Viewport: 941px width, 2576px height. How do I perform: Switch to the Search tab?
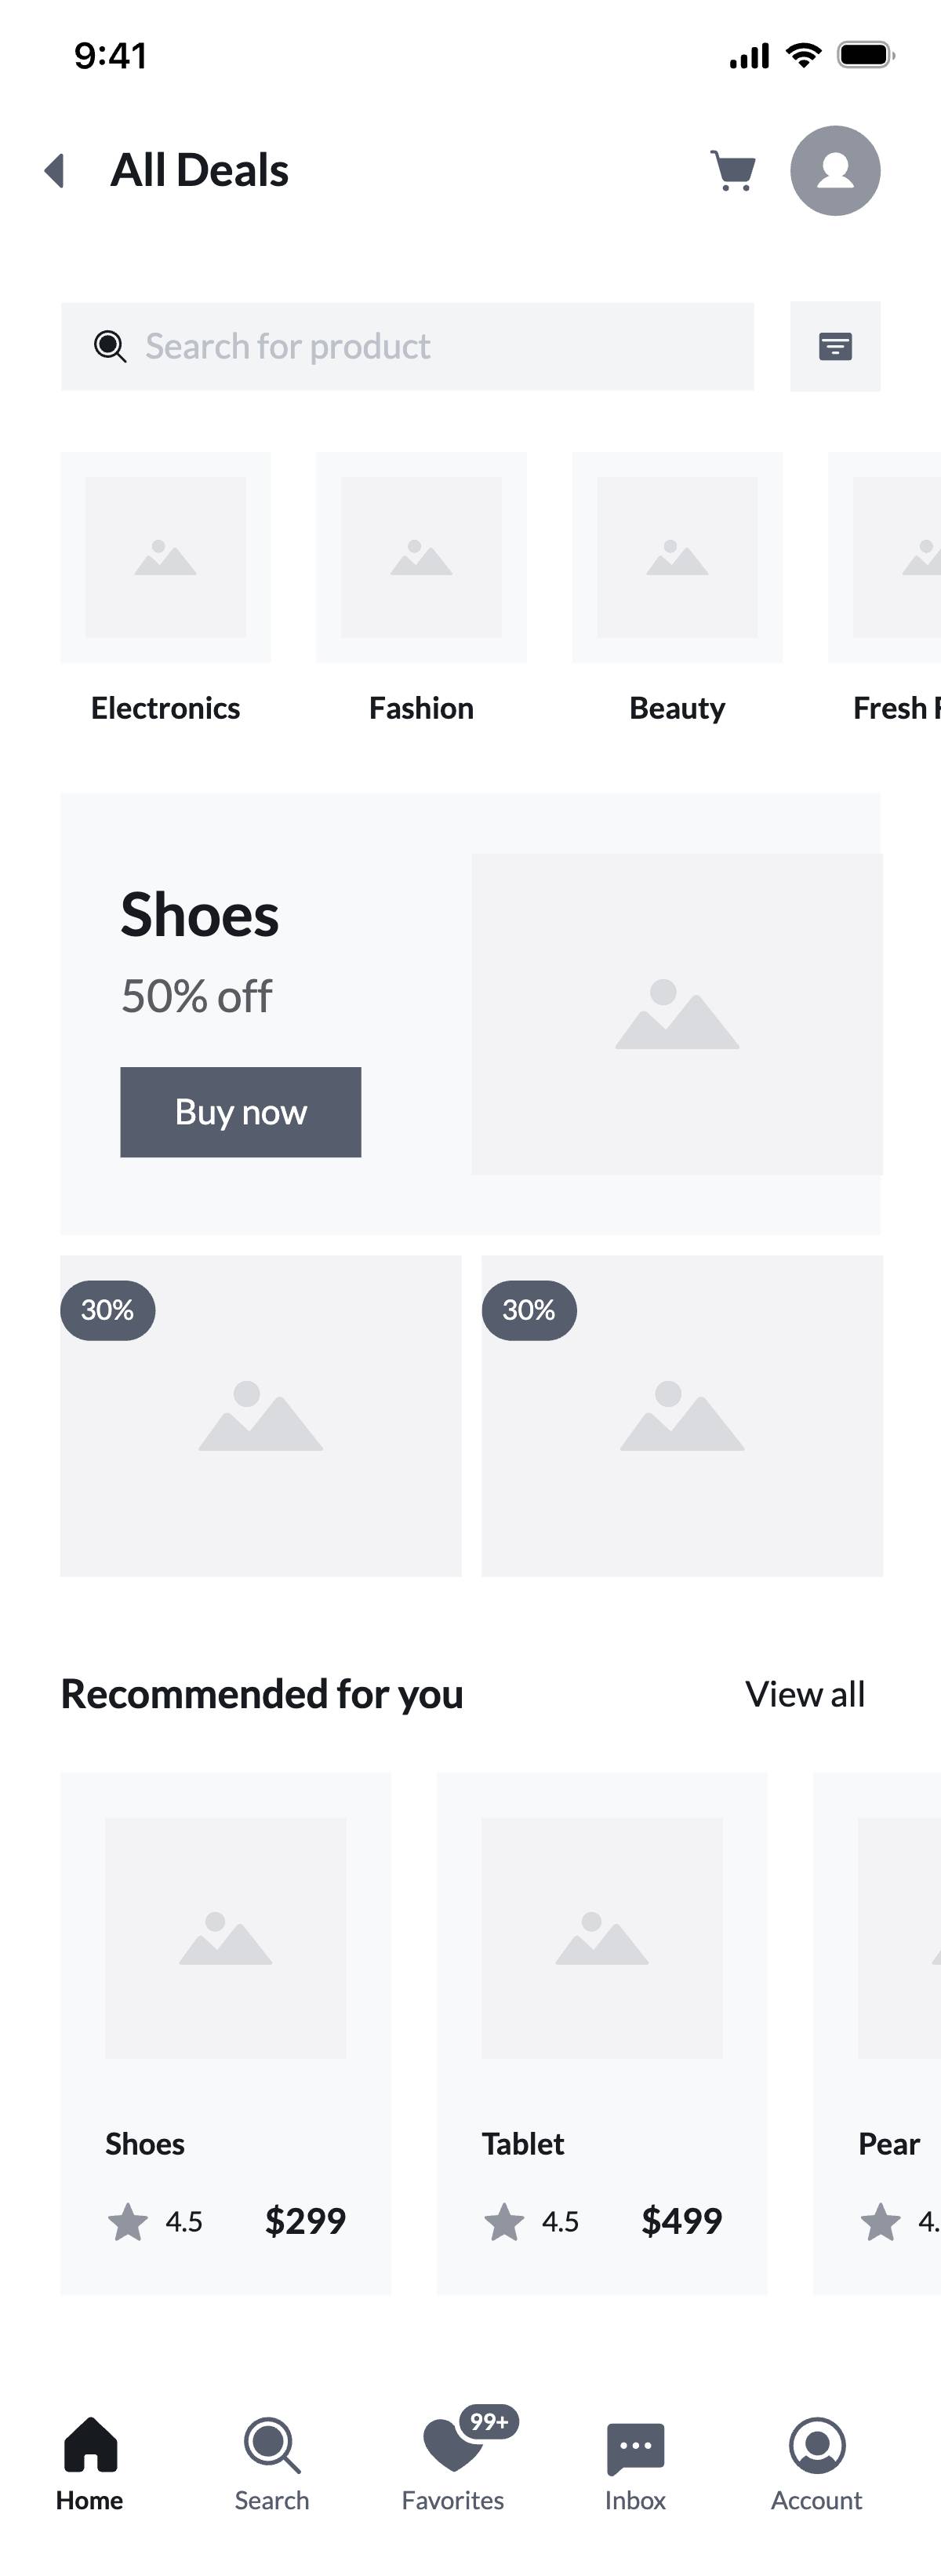click(x=271, y=2463)
